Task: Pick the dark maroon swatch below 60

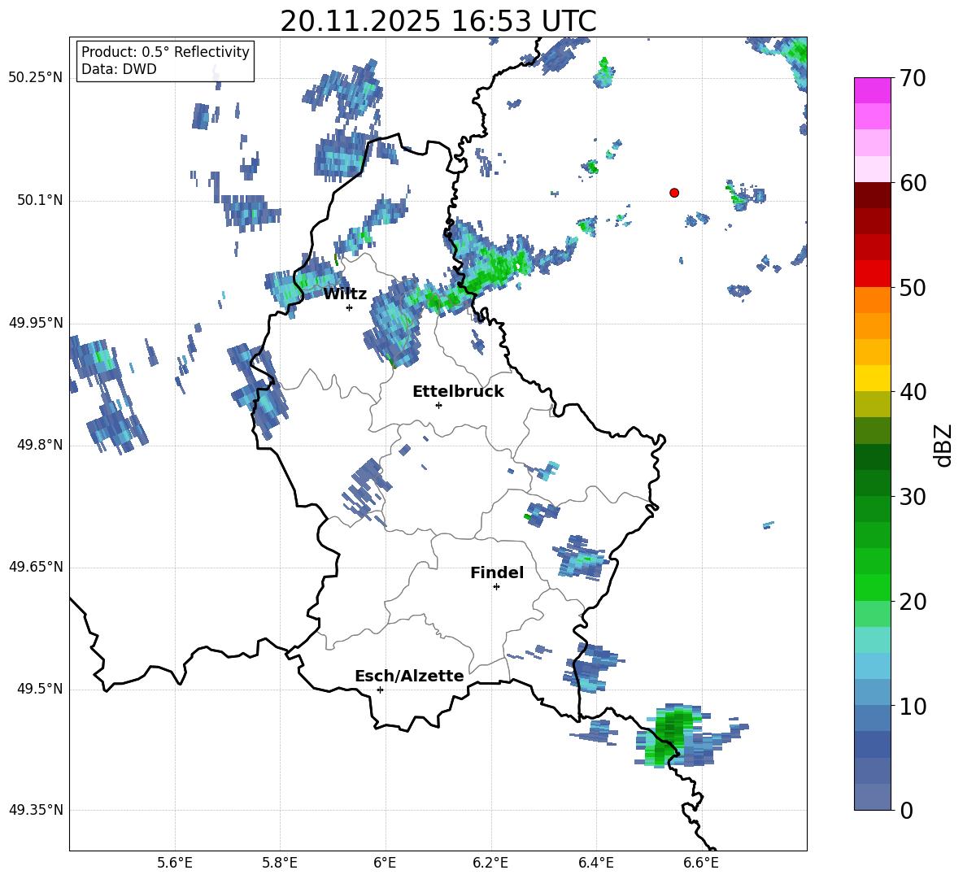Action: 873,195
